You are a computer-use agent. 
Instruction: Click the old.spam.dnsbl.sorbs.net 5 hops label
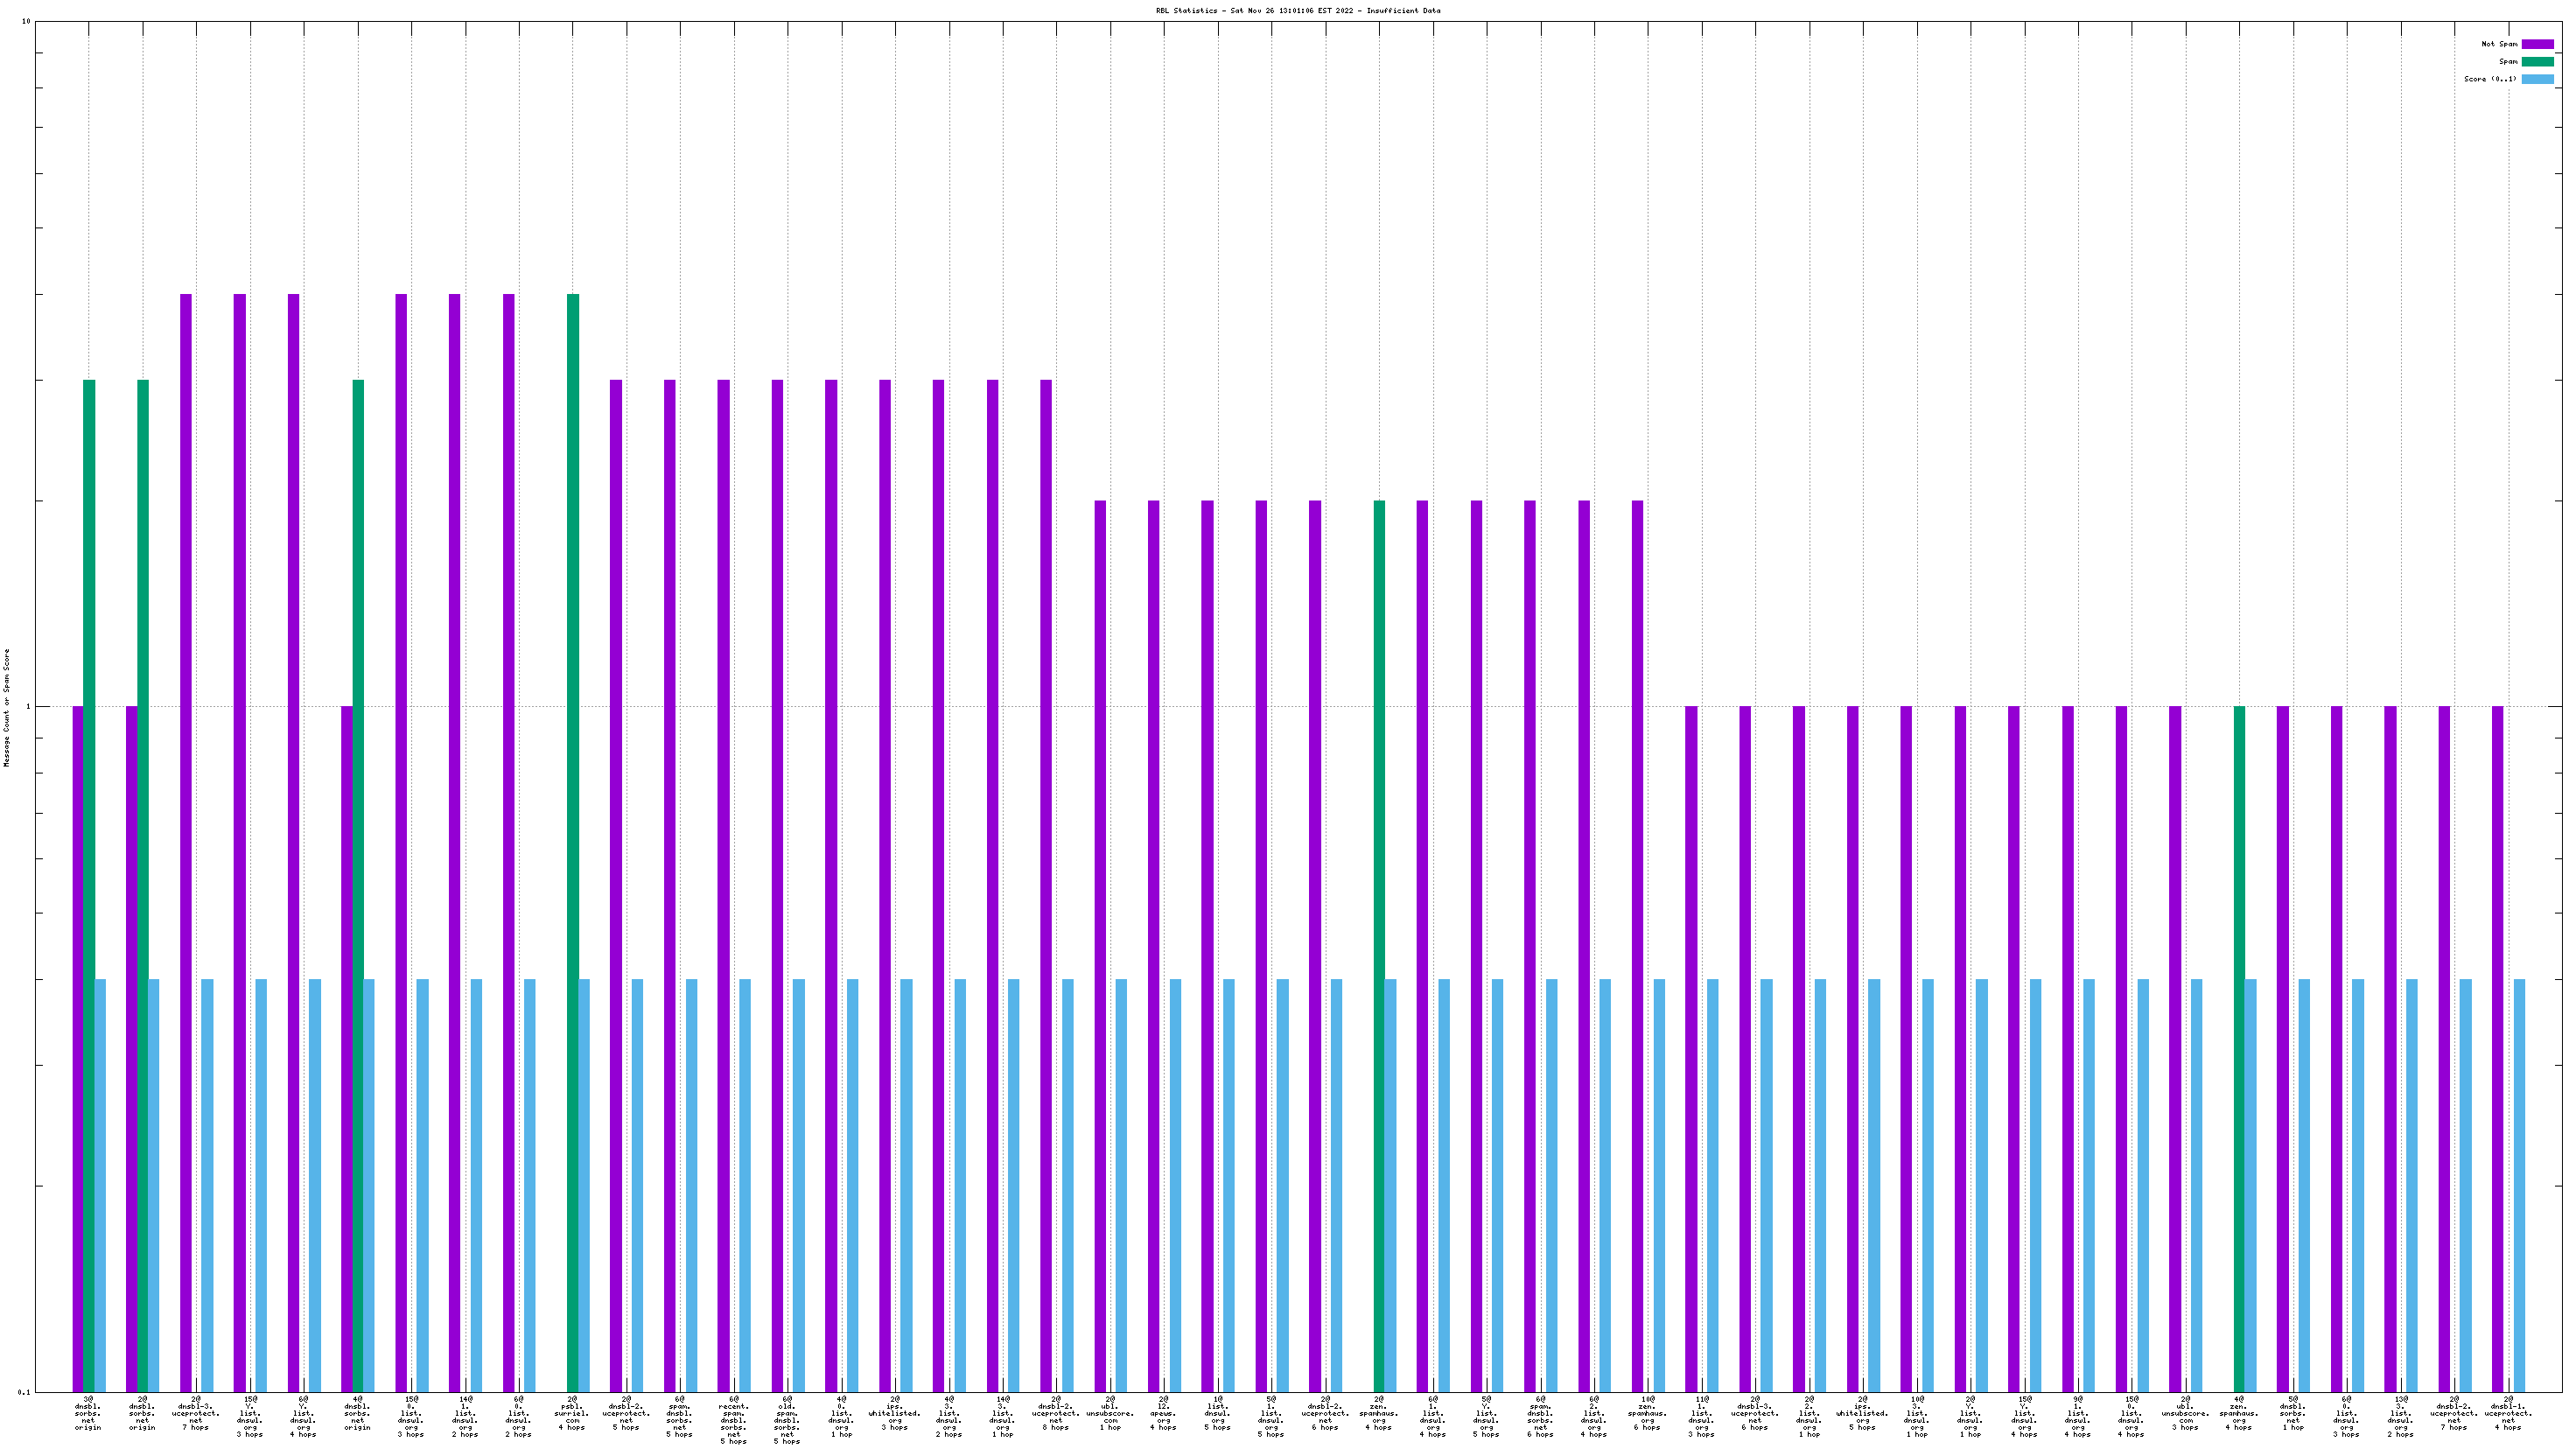[x=787, y=1420]
